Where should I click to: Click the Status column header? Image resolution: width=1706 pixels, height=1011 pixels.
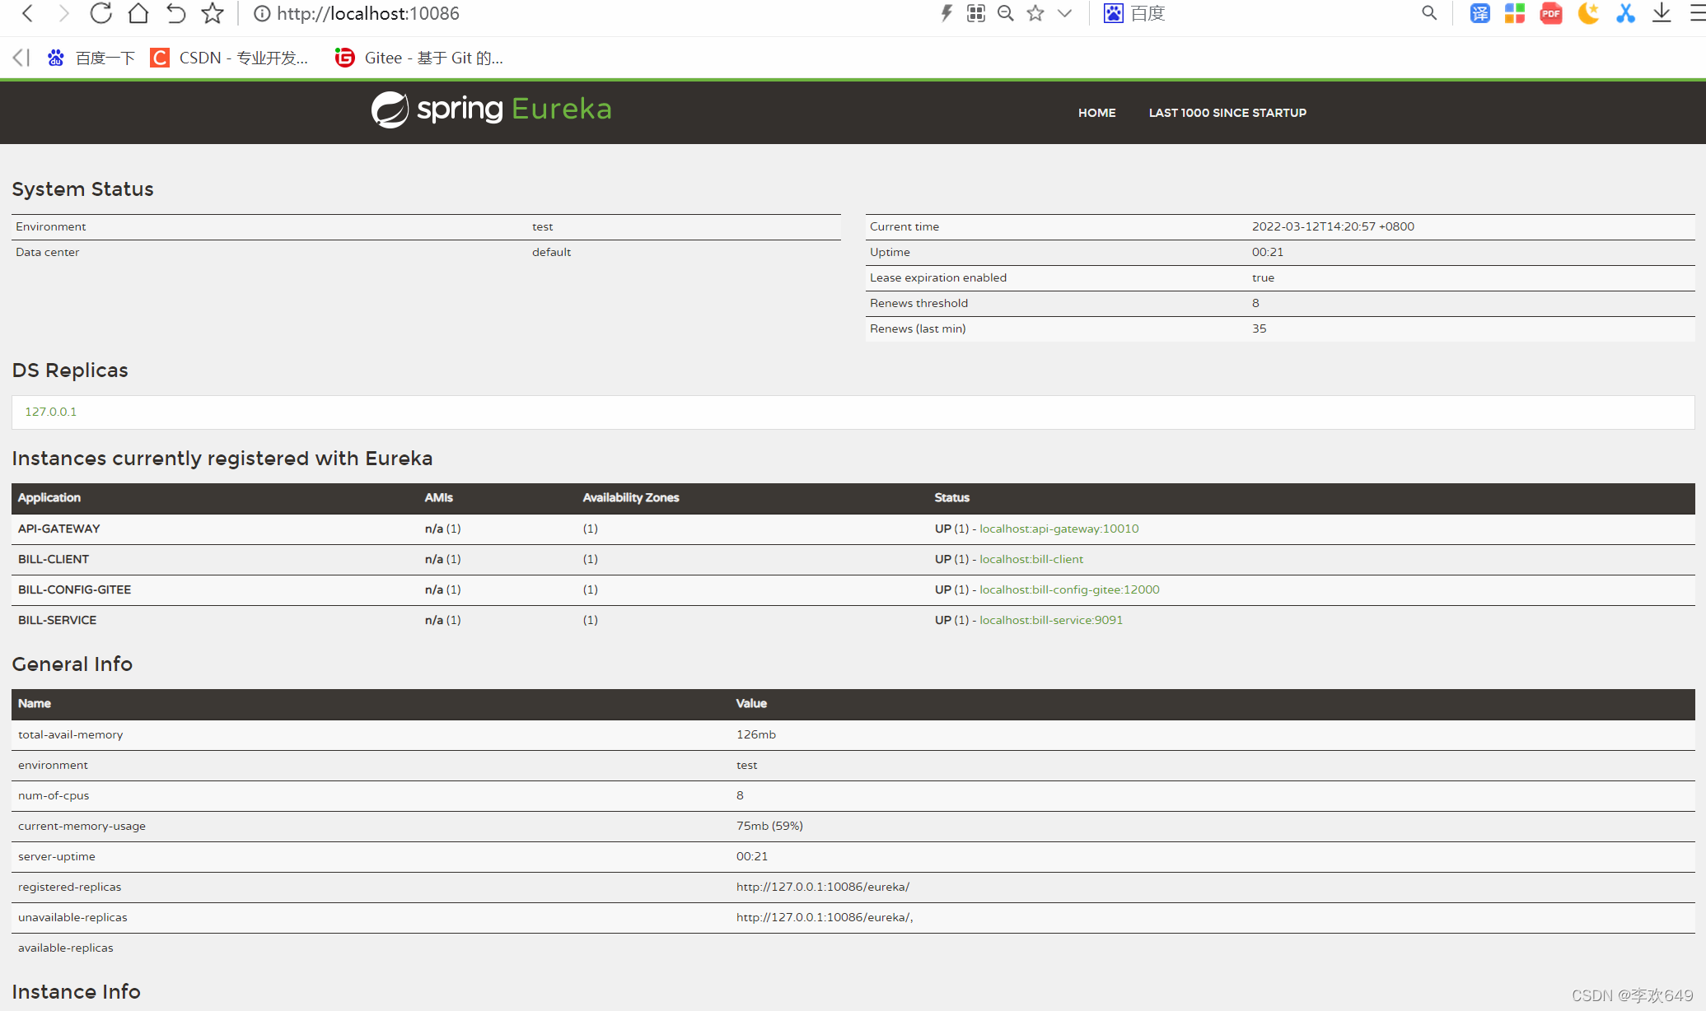(952, 497)
